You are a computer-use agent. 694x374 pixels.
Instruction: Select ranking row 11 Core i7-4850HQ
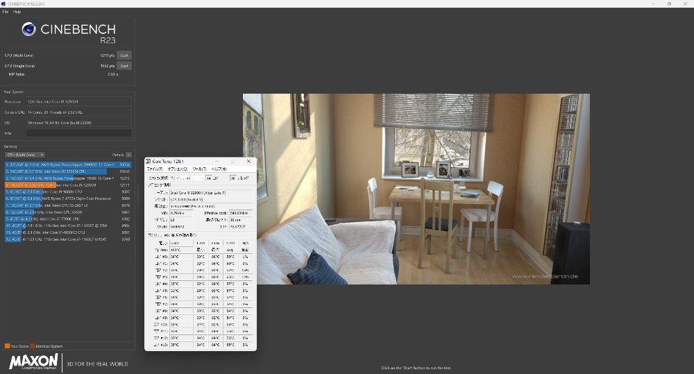coord(68,232)
